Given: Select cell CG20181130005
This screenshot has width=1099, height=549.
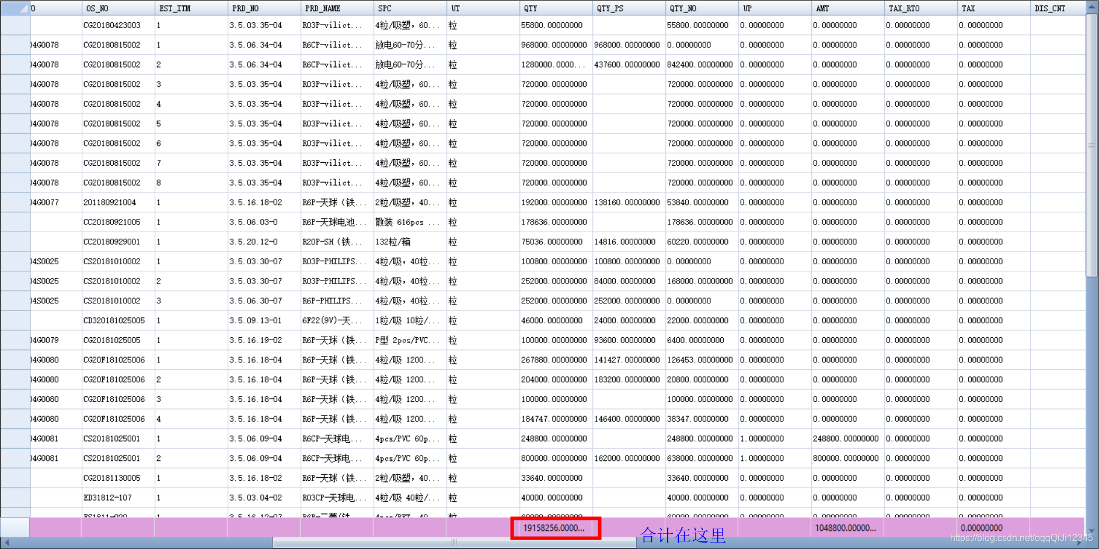Looking at the screenshot, I should (x=118, y=478).
